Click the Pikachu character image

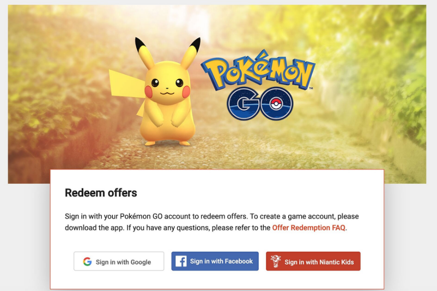point(158,92)
